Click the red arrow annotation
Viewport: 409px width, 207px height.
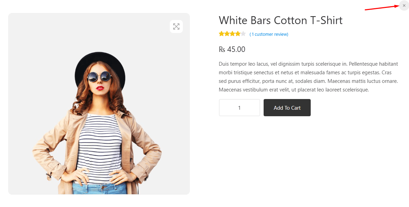coord(382,8)
